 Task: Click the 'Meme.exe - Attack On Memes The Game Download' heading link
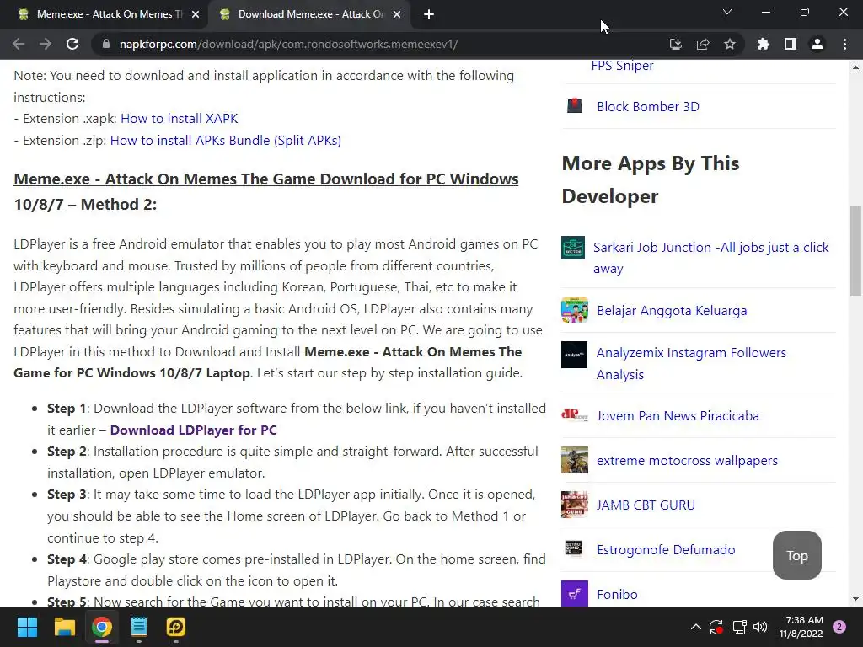265,191
